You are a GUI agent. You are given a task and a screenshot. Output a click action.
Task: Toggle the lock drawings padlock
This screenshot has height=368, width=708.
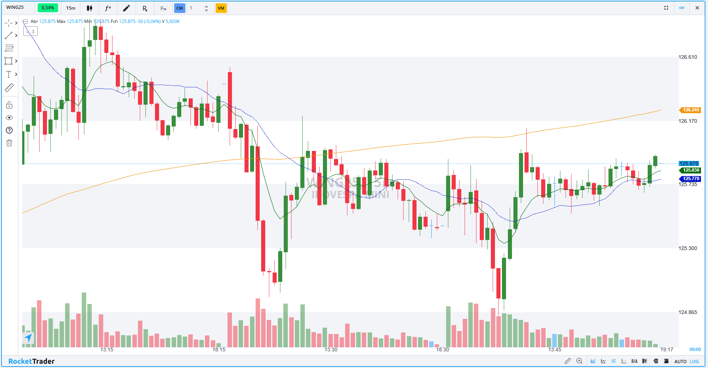click(x=9, y=105)
